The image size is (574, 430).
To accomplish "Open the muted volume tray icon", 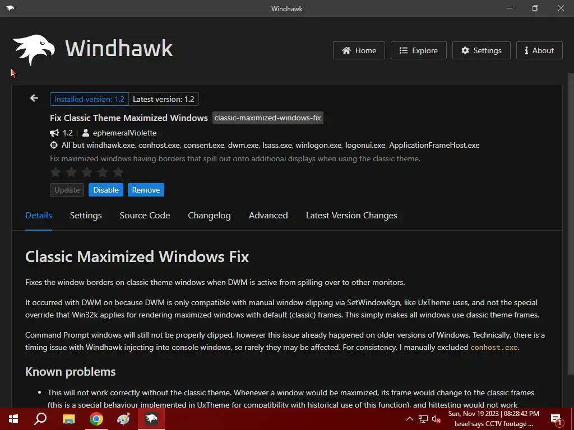I will pos(436,419).
